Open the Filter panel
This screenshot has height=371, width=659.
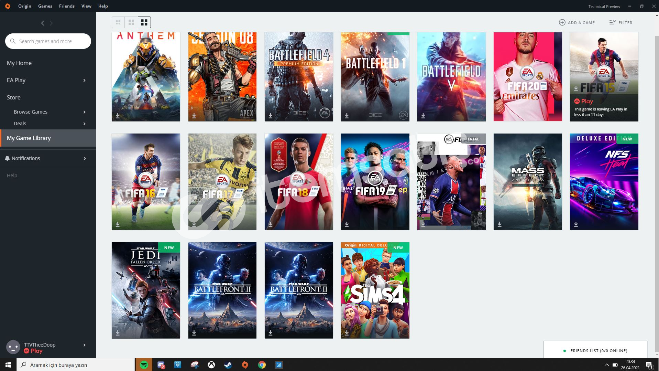pyautogui.click(x=621, y=22)
